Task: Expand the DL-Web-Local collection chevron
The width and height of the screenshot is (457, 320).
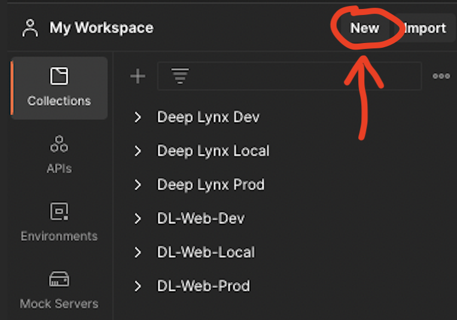Action: pyautogui.click(x=138, y=253)
